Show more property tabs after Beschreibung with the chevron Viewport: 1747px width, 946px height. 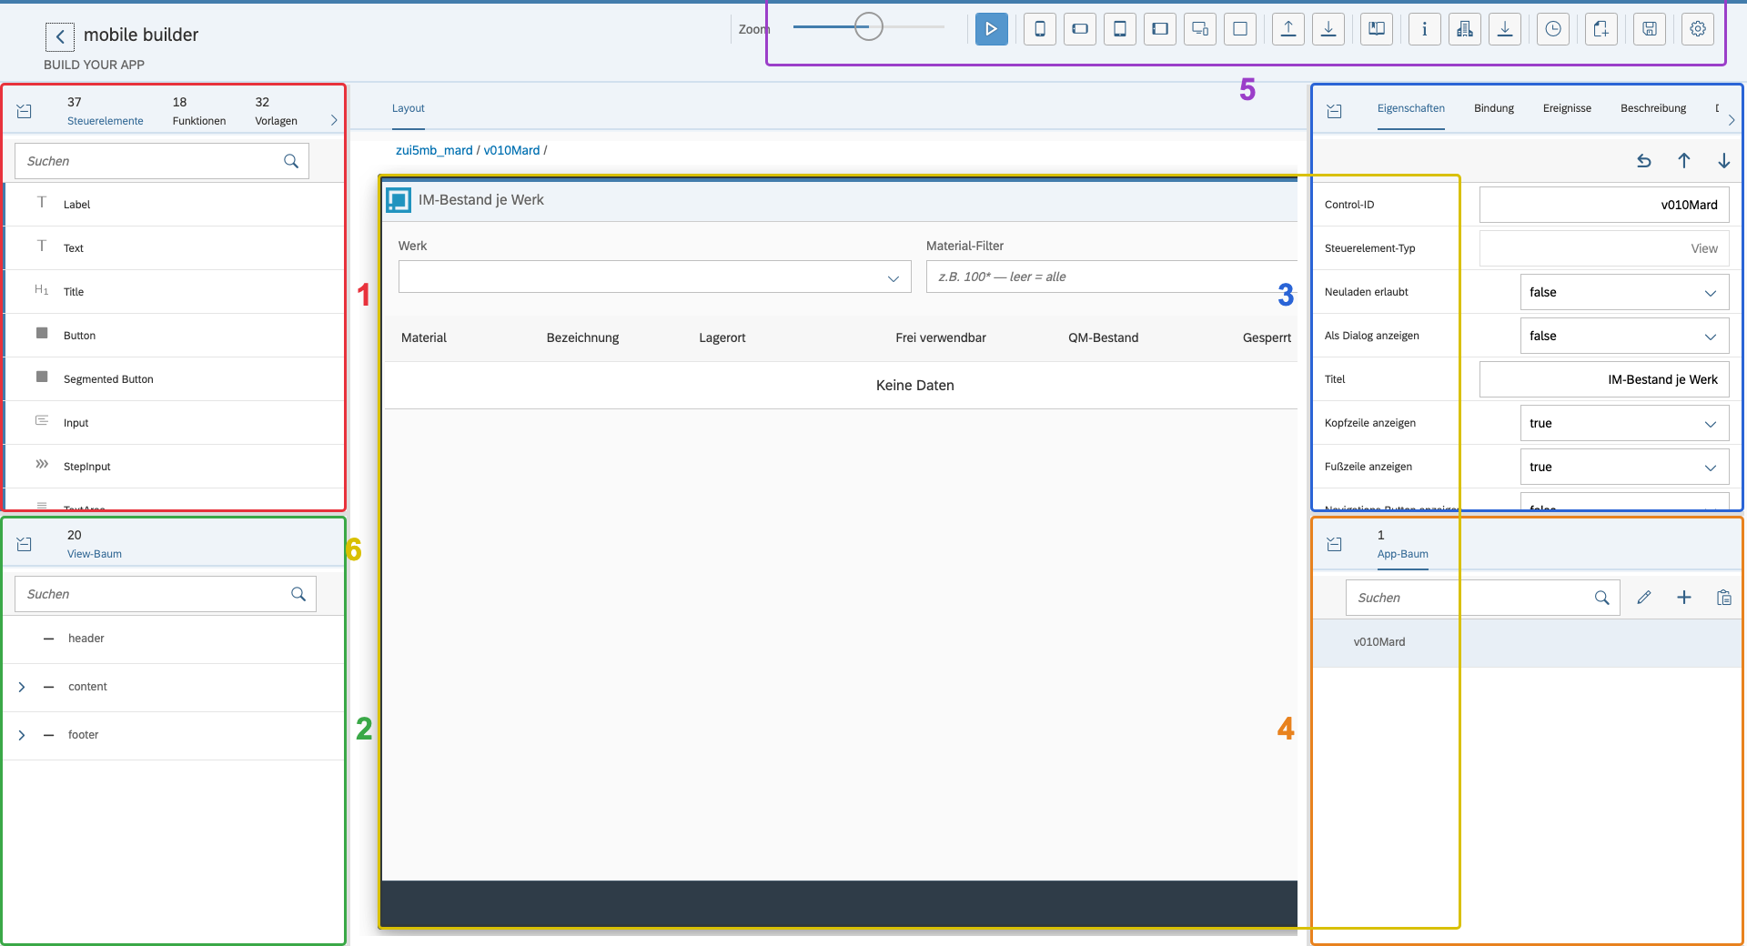coord(1732,120)
